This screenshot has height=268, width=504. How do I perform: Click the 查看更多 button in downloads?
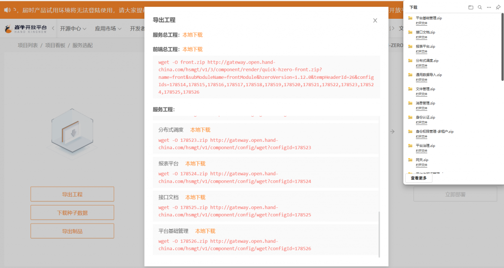click(x=419, y=178)
